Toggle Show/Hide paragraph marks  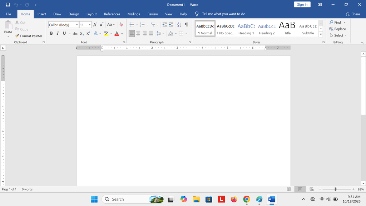187,25
